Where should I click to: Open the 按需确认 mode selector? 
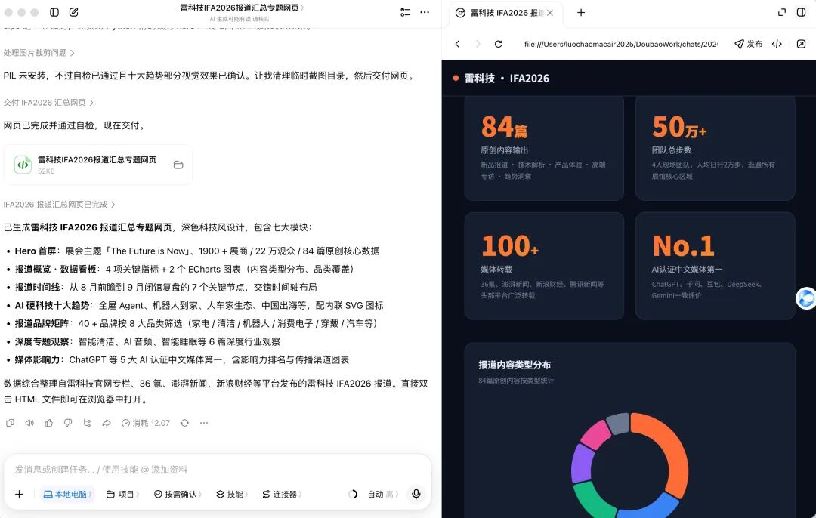[x=178, y=495]
